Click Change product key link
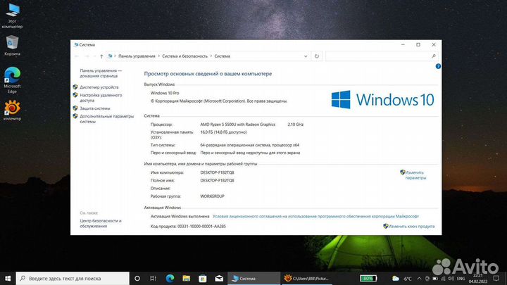The image size is (507, 285). pos(411,227)
